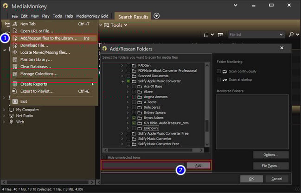Click the Options button

tap(271, 155)
